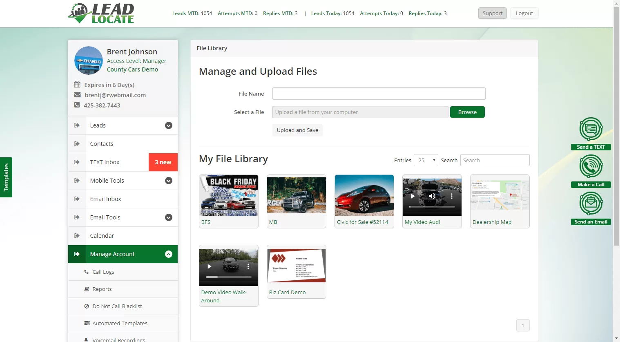Open the Entries count dropdown

[x=426, y=160]
